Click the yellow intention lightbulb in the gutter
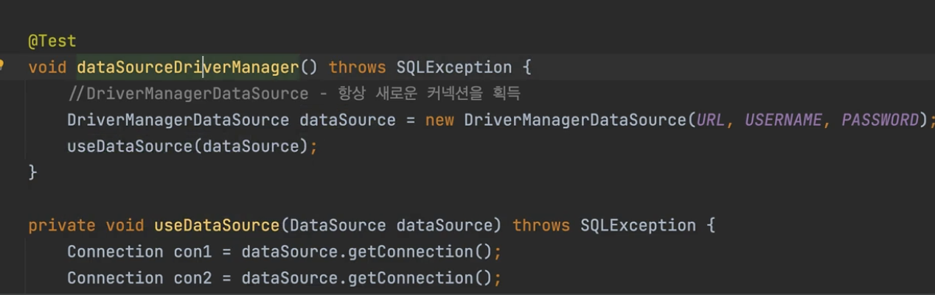This screenshot has height=295, width=935. click(x=1, y=65)
